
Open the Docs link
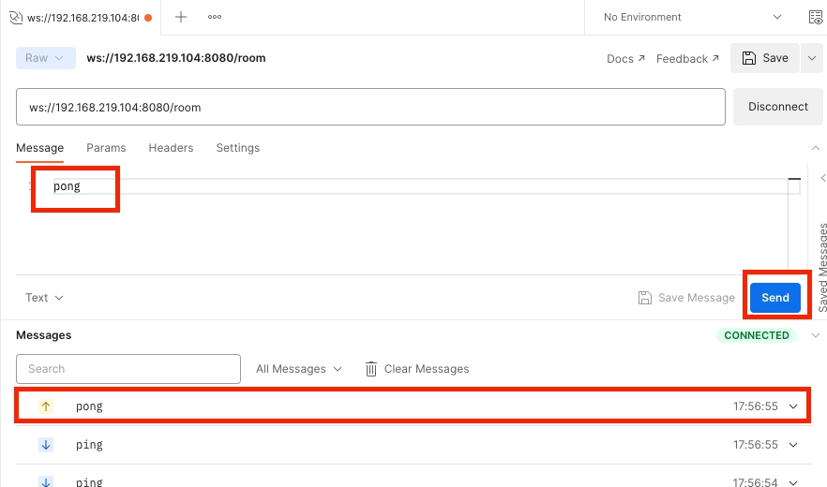pos(625,58)
